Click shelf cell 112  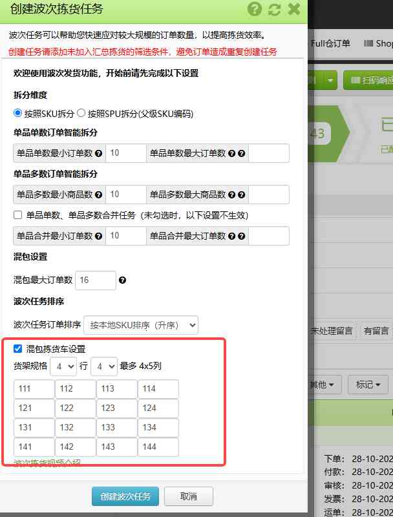tap(76, 389)
